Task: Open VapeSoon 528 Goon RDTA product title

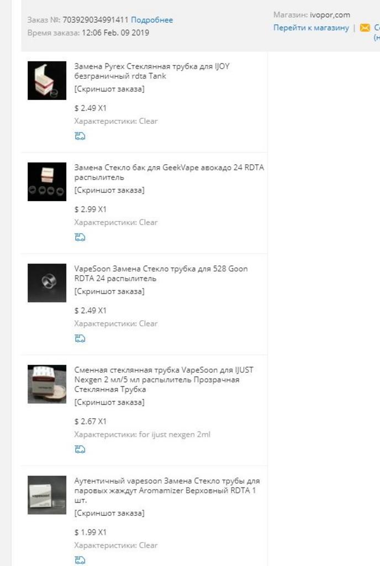Action: pyautogui.click(x=161, y=273)
